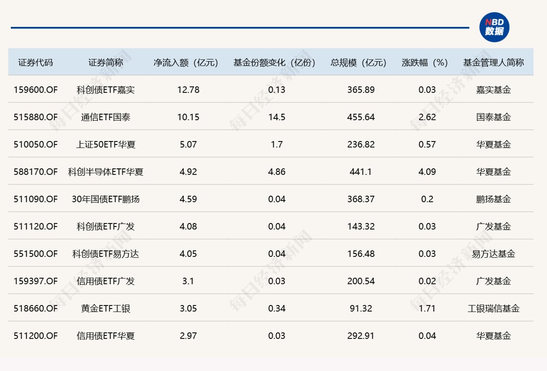
Task: Click total size 368.37
Action: (x=361, y=199)
